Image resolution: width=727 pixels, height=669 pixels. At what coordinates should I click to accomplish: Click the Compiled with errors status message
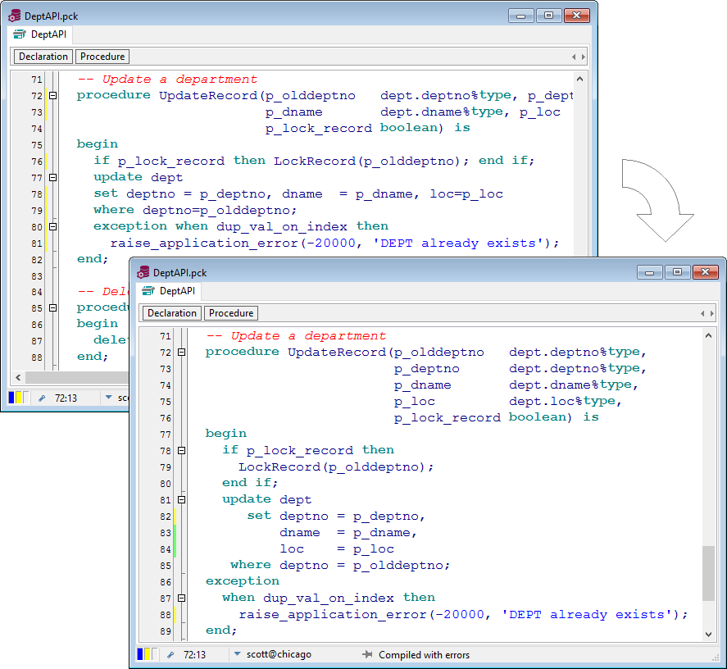click(x=425, y=655)
